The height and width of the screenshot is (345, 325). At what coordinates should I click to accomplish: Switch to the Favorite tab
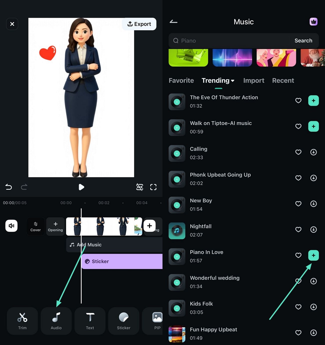click(x=181, y=80)
